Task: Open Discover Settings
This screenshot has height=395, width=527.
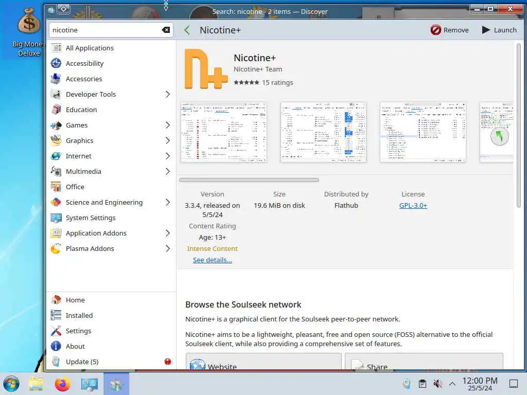Action: click(111, 331)
